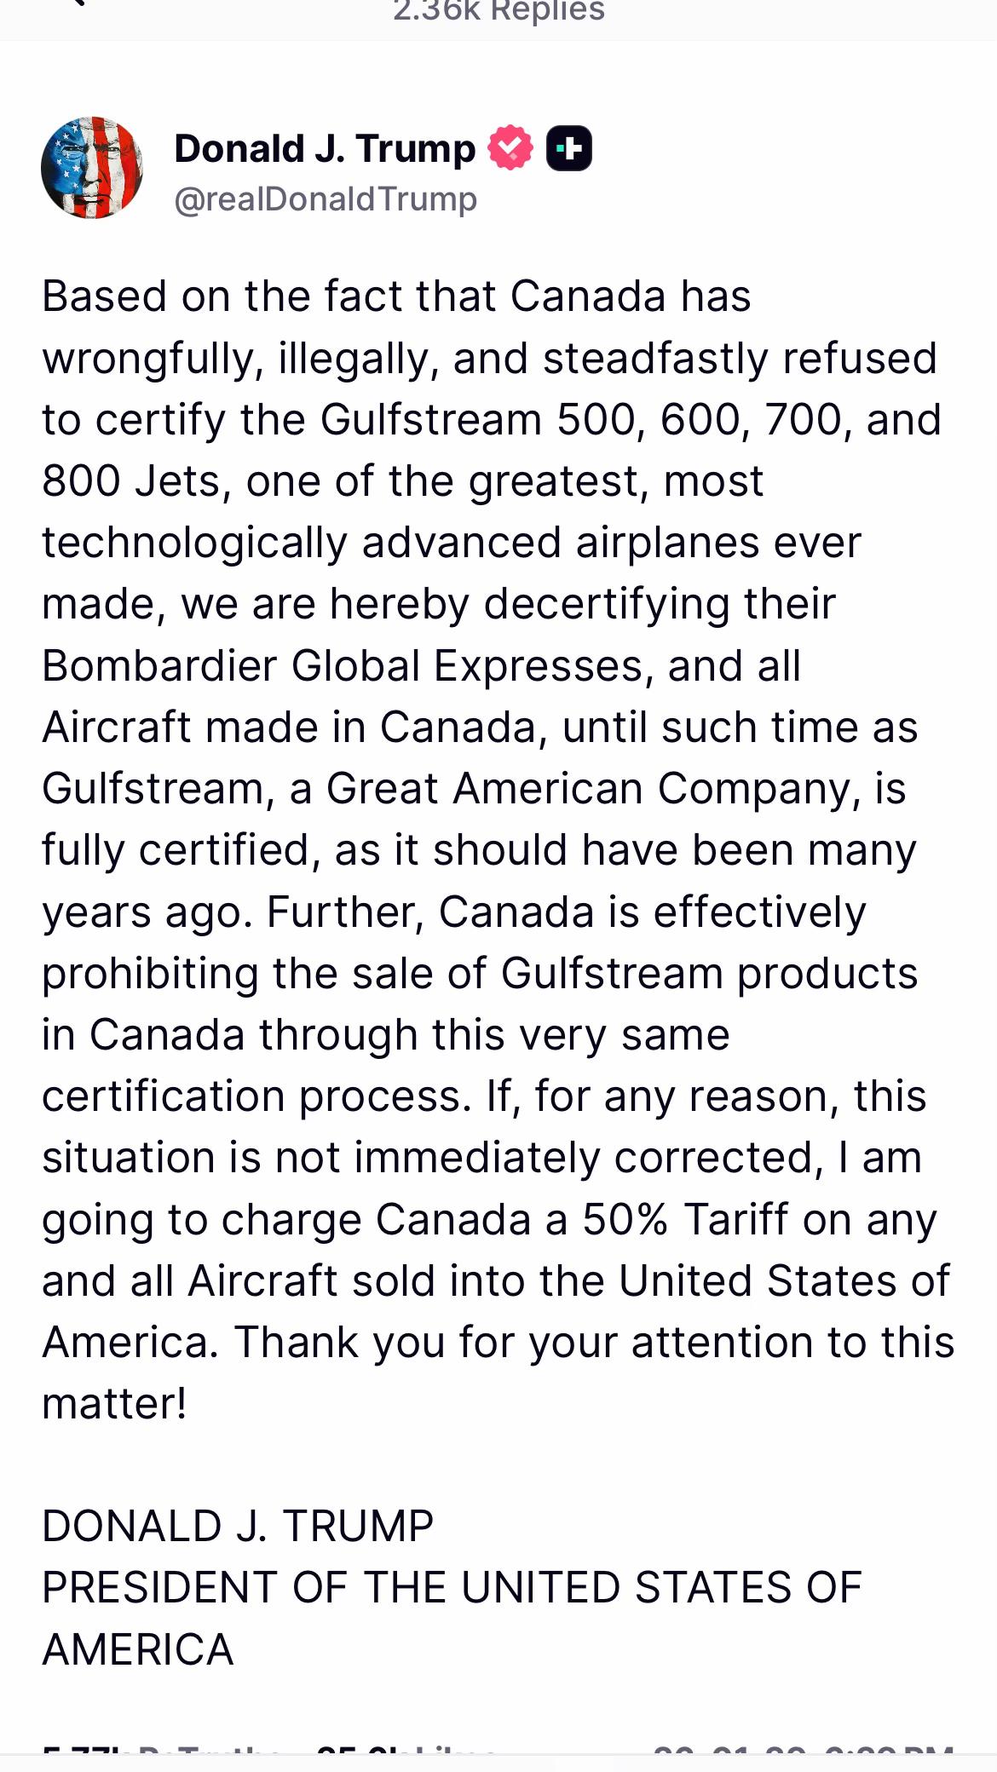Tap the final word 'matter!' in post
This screenshot has height=1772, width=997.
(114, 1403)
